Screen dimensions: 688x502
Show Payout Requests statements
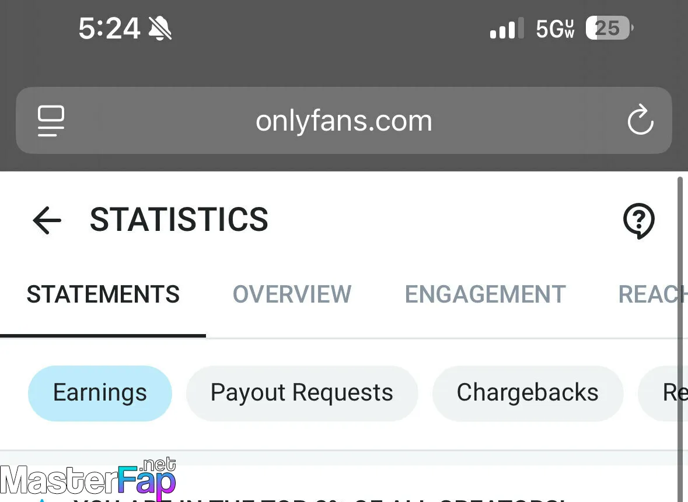(302, 393)
